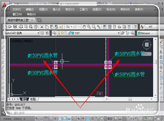Image resolution: width=164 pixels, height=121 pixels.
Task: Click the vertical scrollbar up arrow
Action: [155, 40]
